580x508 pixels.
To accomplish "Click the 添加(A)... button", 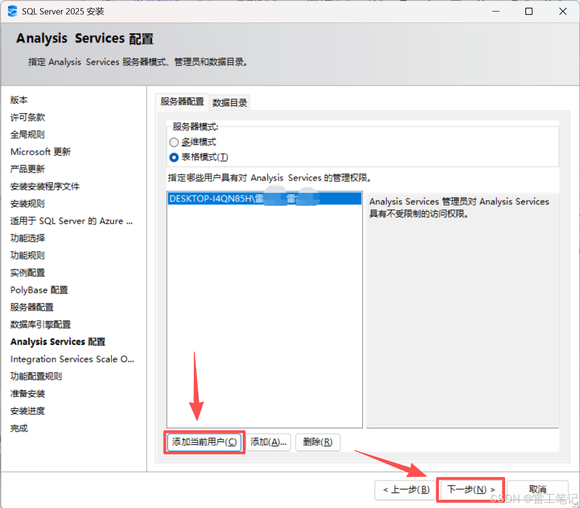I will click(x=269, y=442).
